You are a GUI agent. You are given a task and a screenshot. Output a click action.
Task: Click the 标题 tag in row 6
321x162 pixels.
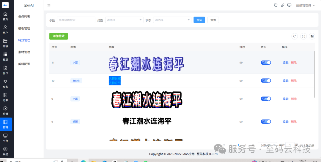pyautogui.click(x=75, y=122)
